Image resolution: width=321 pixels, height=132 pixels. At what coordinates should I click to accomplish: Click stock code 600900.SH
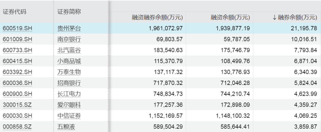pyautogui.click(x=17, y=94)
